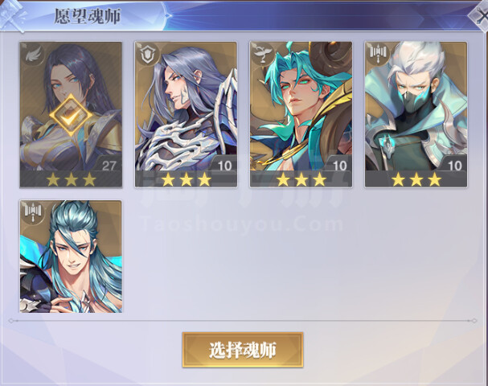The image size is (488, 386).
Task: Select the teal-haired horned hero card
Action: (x=301, y=114)
